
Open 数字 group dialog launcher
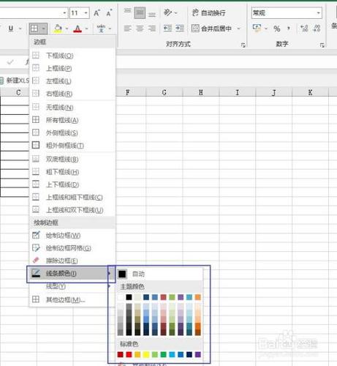[322, 45]
